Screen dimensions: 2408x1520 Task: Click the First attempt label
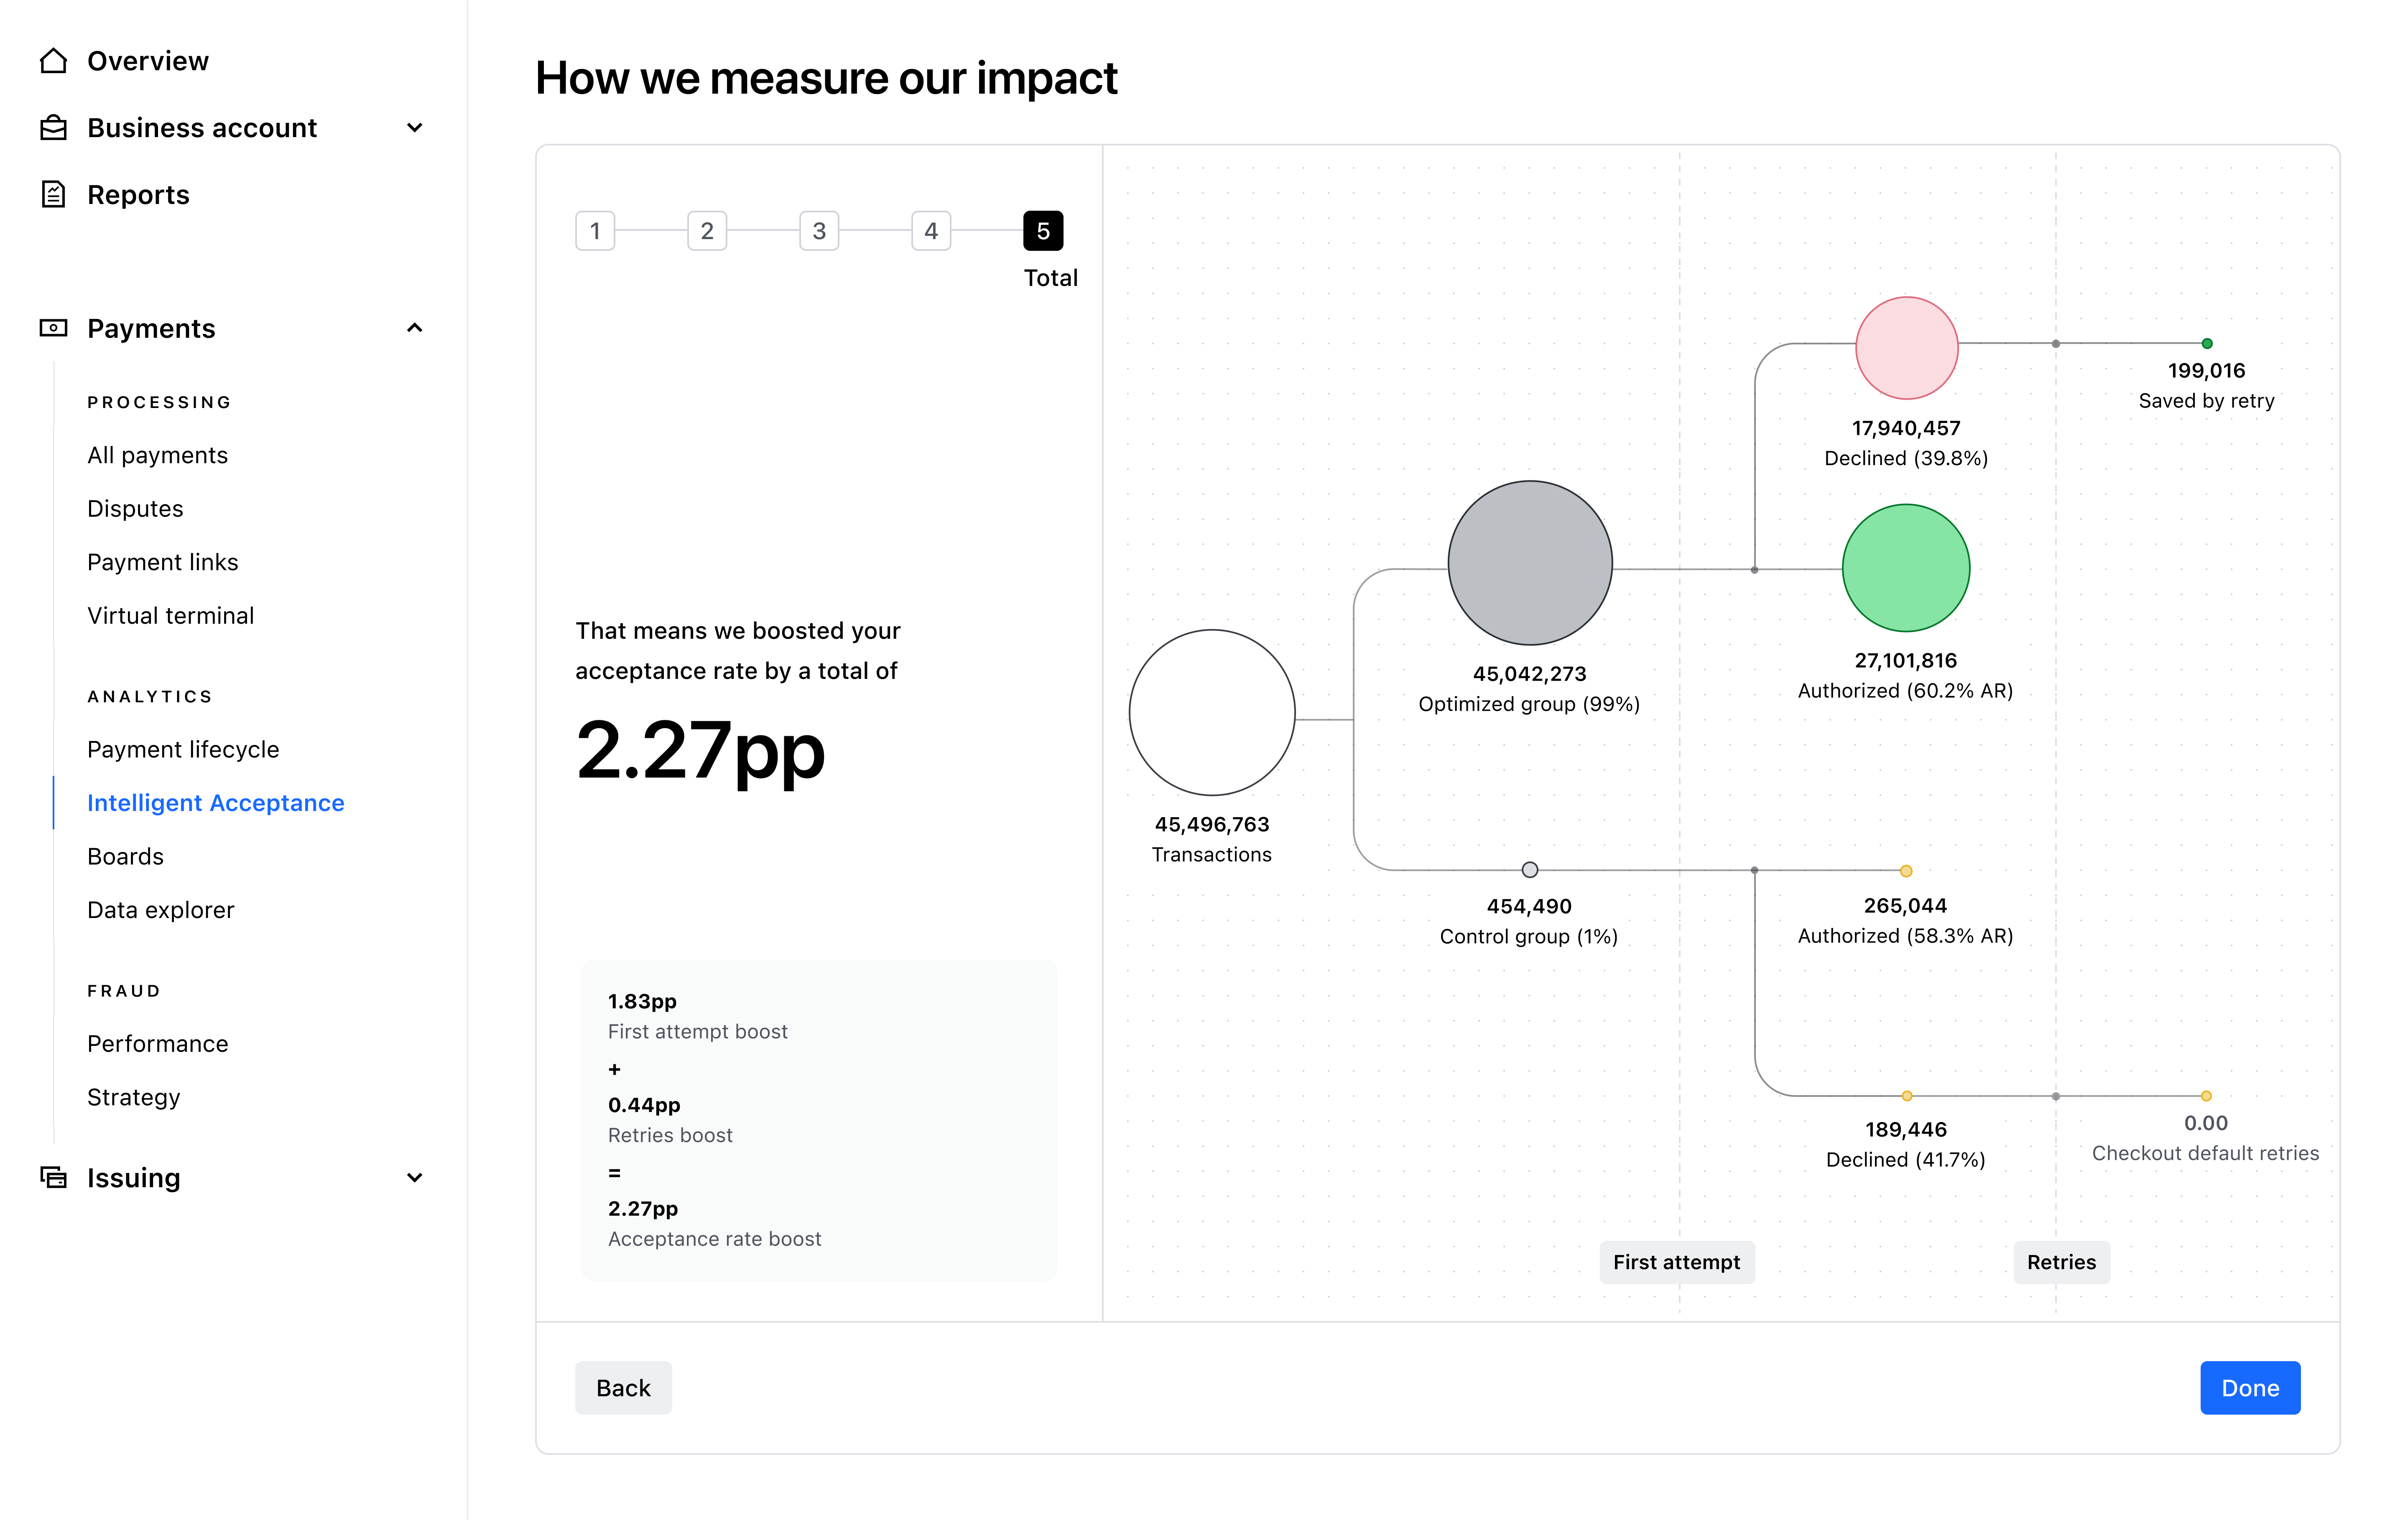[x=1677, y=1262]
